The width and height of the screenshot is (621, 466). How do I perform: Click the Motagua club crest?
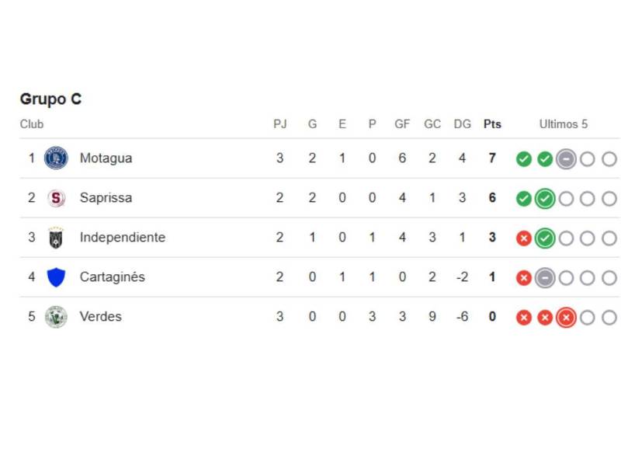coord(55,158)
